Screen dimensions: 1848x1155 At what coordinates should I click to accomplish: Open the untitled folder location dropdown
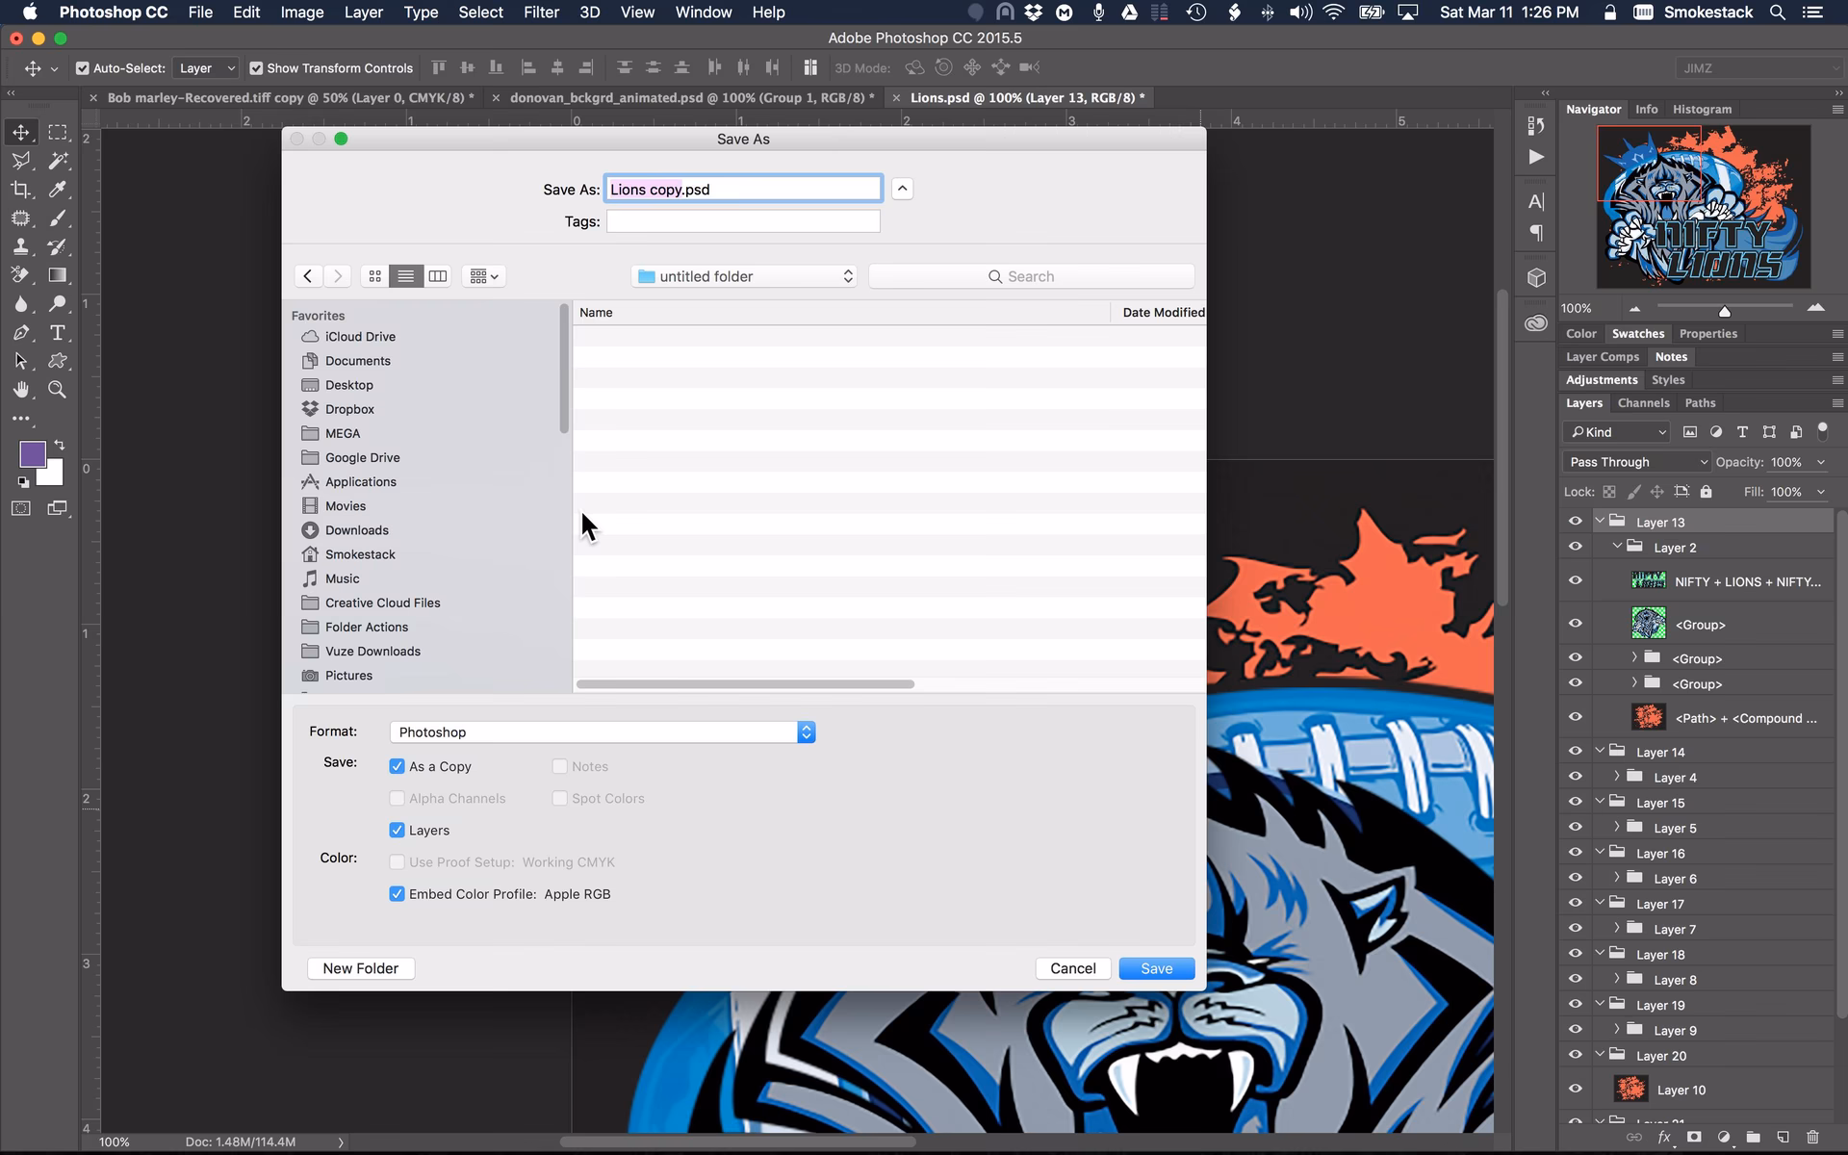coord(743,276)
